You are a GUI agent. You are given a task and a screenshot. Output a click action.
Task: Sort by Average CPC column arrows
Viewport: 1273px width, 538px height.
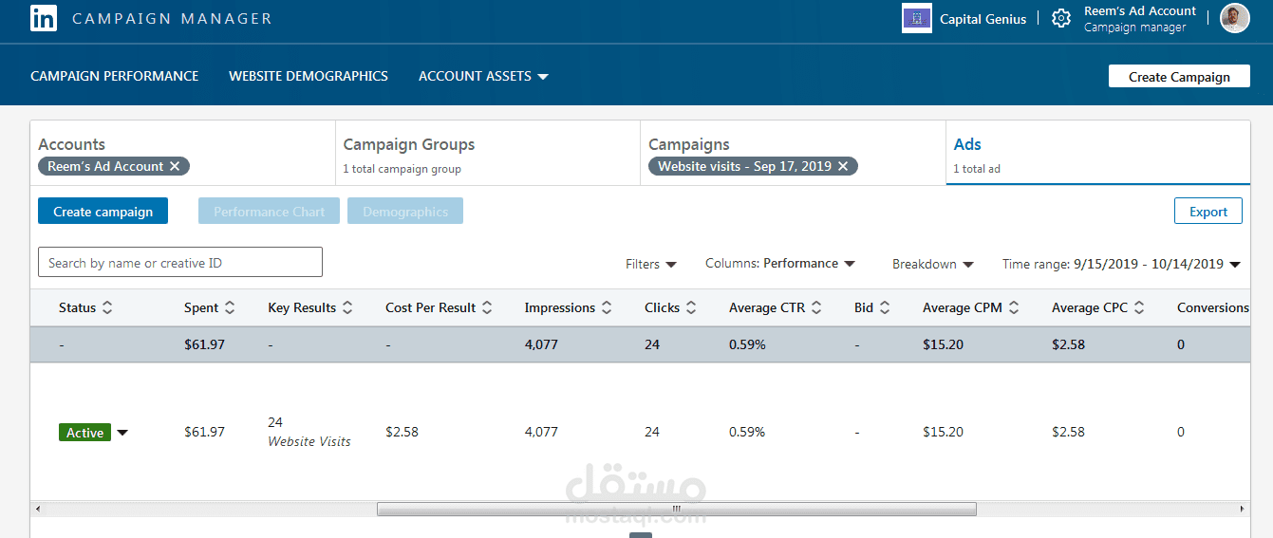coord(1139,307)
